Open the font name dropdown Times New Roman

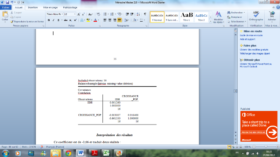[x=54, y=14]
